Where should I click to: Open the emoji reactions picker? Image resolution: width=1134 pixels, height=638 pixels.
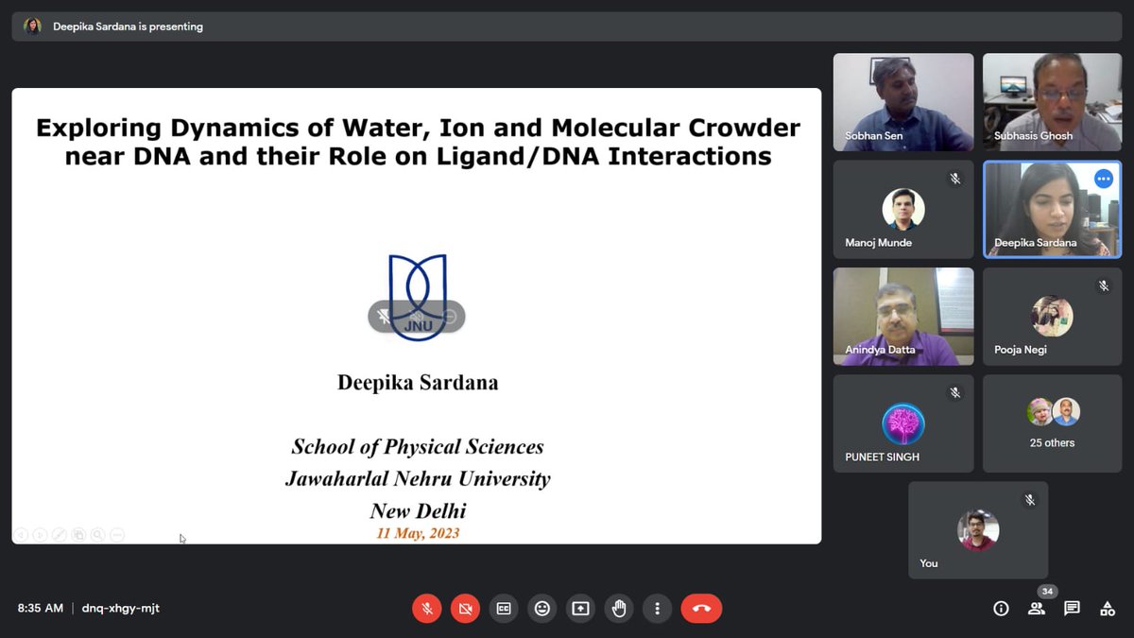(542, 609)
